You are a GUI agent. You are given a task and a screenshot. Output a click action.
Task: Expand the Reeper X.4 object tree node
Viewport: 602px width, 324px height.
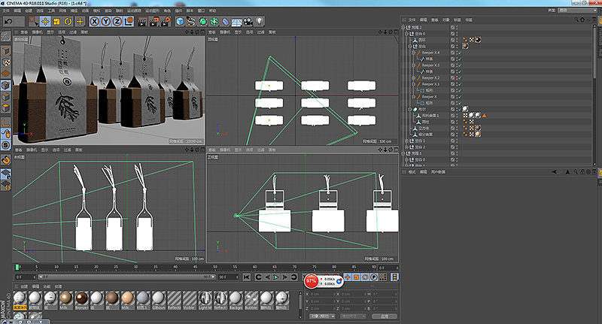414,53
